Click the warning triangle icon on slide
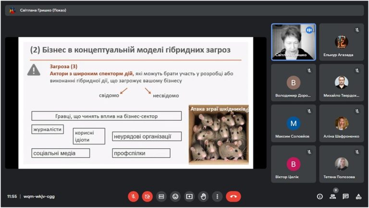This screenshot has height=208, width=369. (x=34, y=70)
